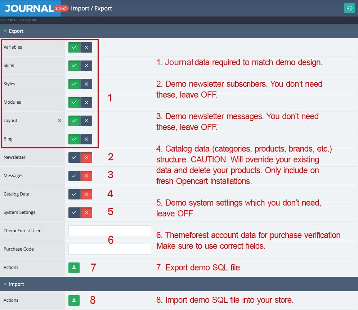
Task: Click the Styles label
Action: pyautogui.click(x=9, y=84)
